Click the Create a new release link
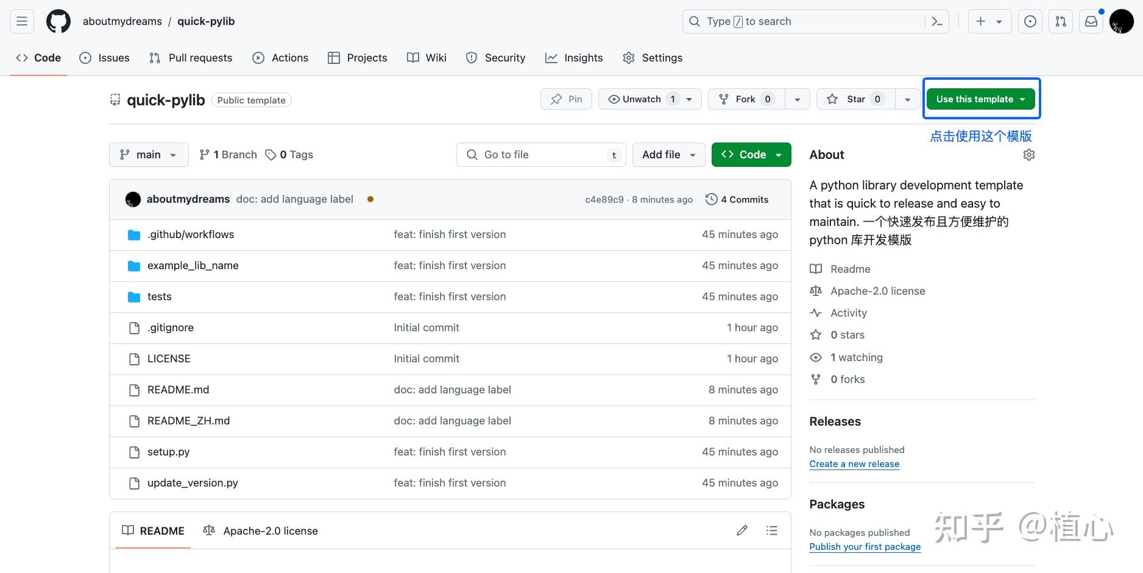This screenshot has width=1143, height=573. point(854,464)
